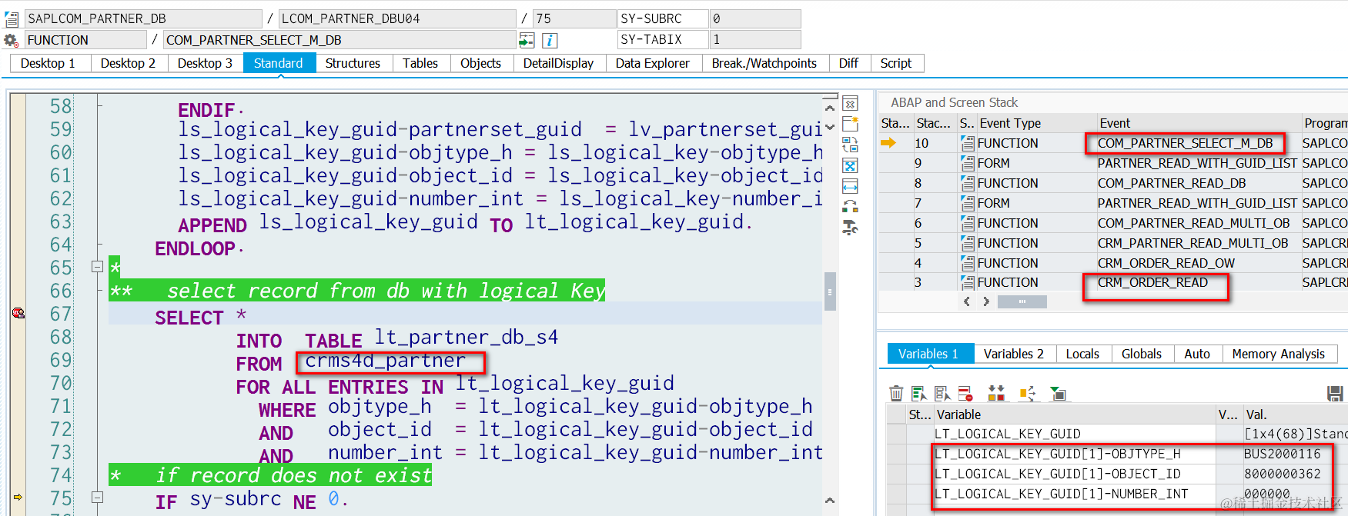Click the green arrow navigate-to-source icon

pos(527,40)
